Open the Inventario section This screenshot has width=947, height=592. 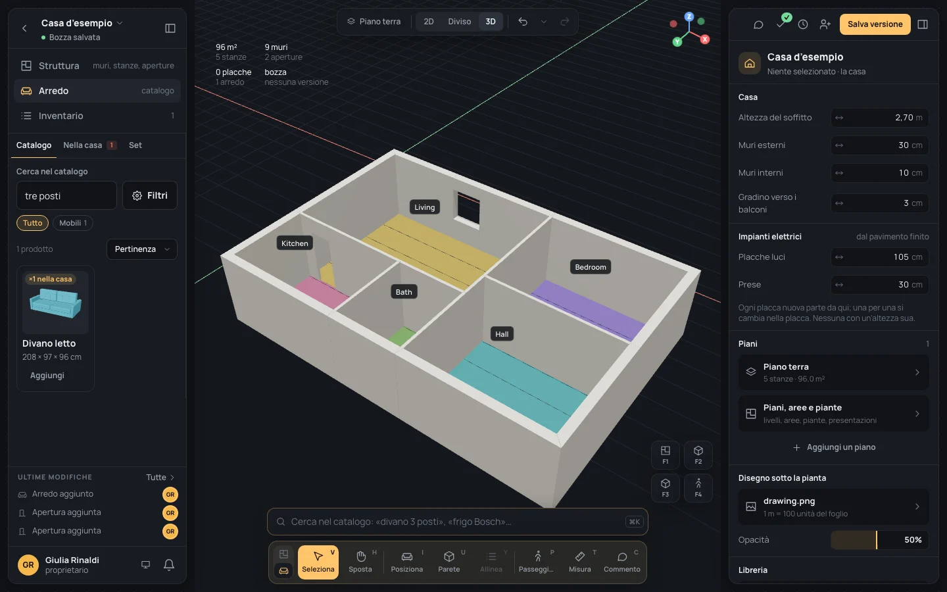[97, 116]
